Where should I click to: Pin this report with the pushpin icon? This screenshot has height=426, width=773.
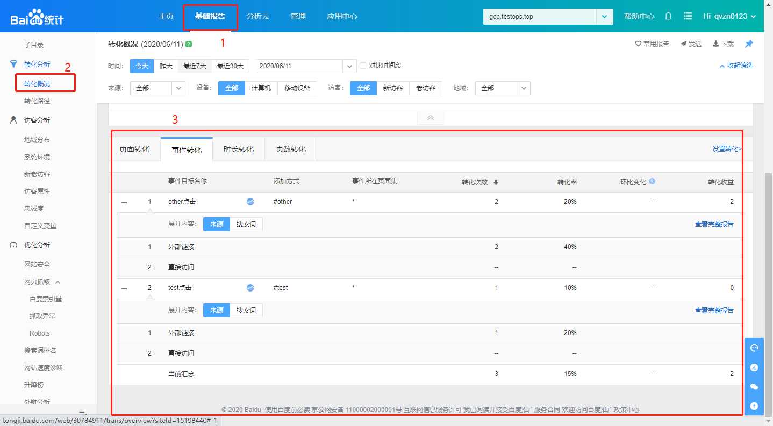(748, 44)
